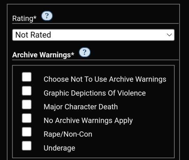Viewport: 189px width, 160px height.
Task: Click the Rating* field label
Action: coord(24,18)
